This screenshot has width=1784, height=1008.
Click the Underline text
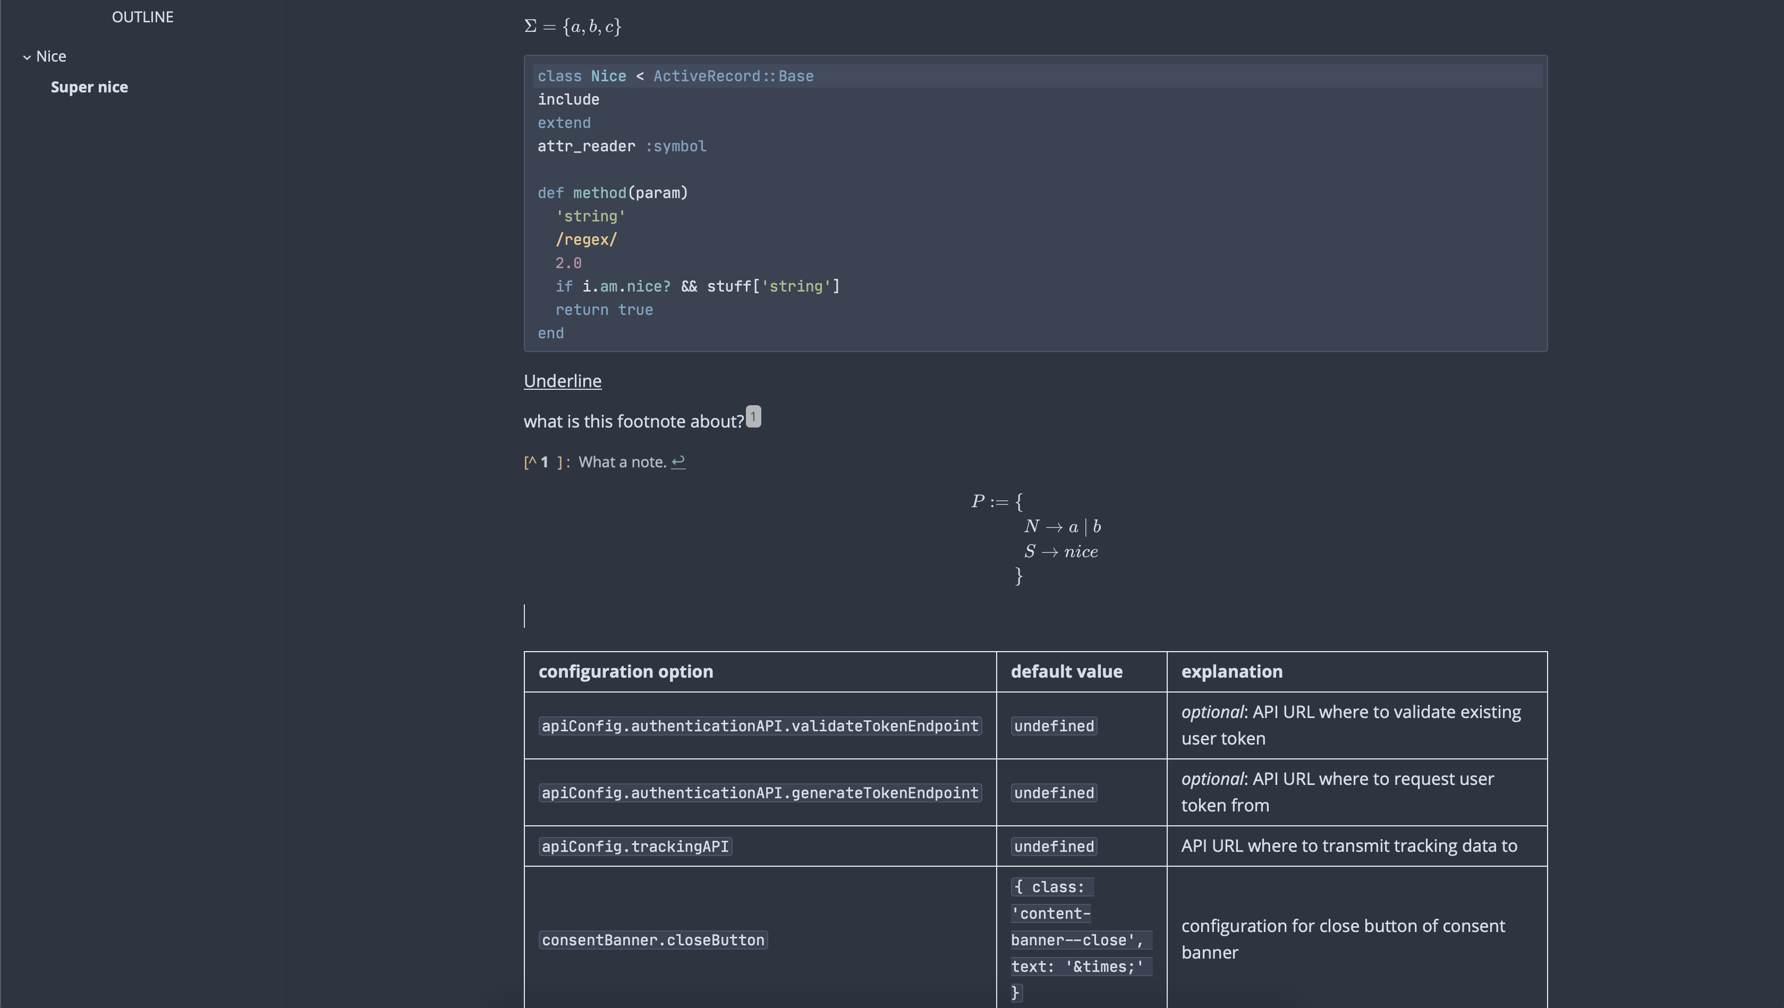point(562,381)
